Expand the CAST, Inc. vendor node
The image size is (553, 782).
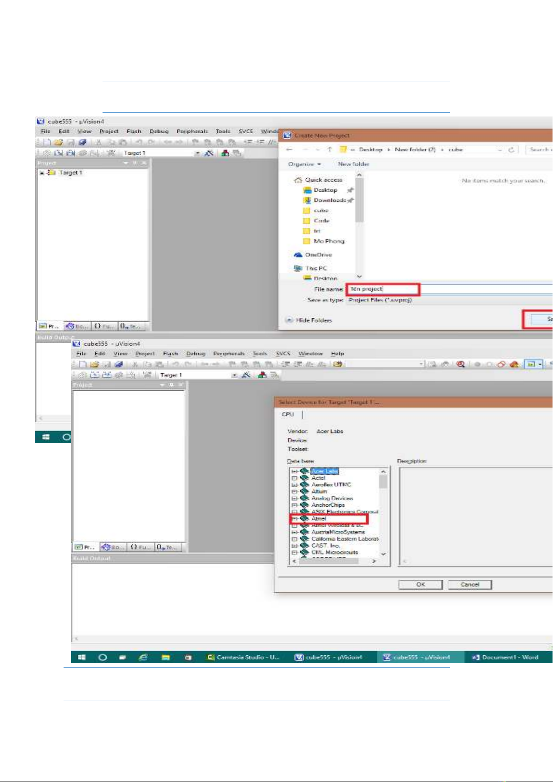pos(294,546)
